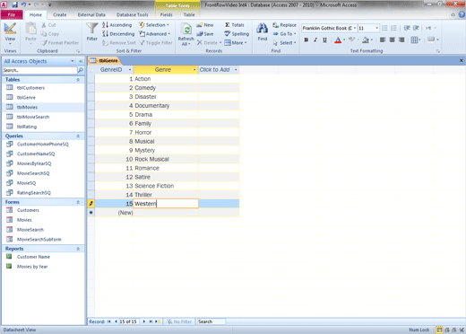Switch to Database Tools tab
Viewport: 466px width, 334px height.
tap(133, 14)
